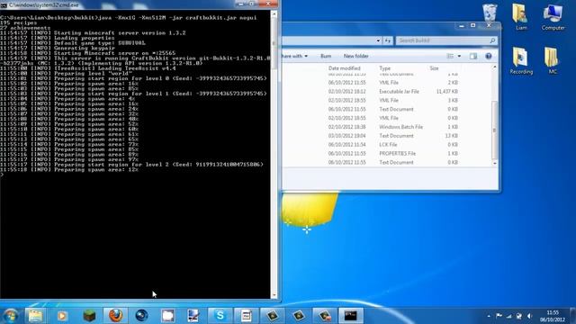
Task: Show hidden tray icons arrow
Action: tap(489, 316)
